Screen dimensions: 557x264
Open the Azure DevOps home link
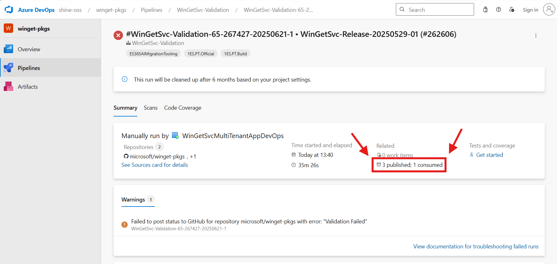point(36,10)
